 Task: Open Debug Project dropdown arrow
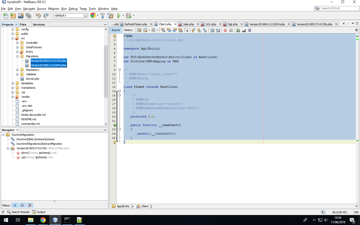point(133,15)
